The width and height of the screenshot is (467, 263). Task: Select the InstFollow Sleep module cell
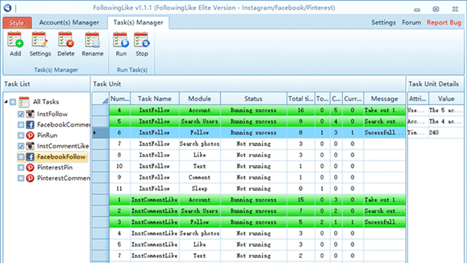tap(200, 188)
